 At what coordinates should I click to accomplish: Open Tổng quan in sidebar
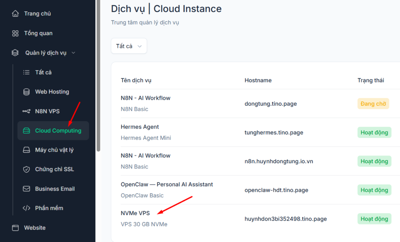pos(38,34)
